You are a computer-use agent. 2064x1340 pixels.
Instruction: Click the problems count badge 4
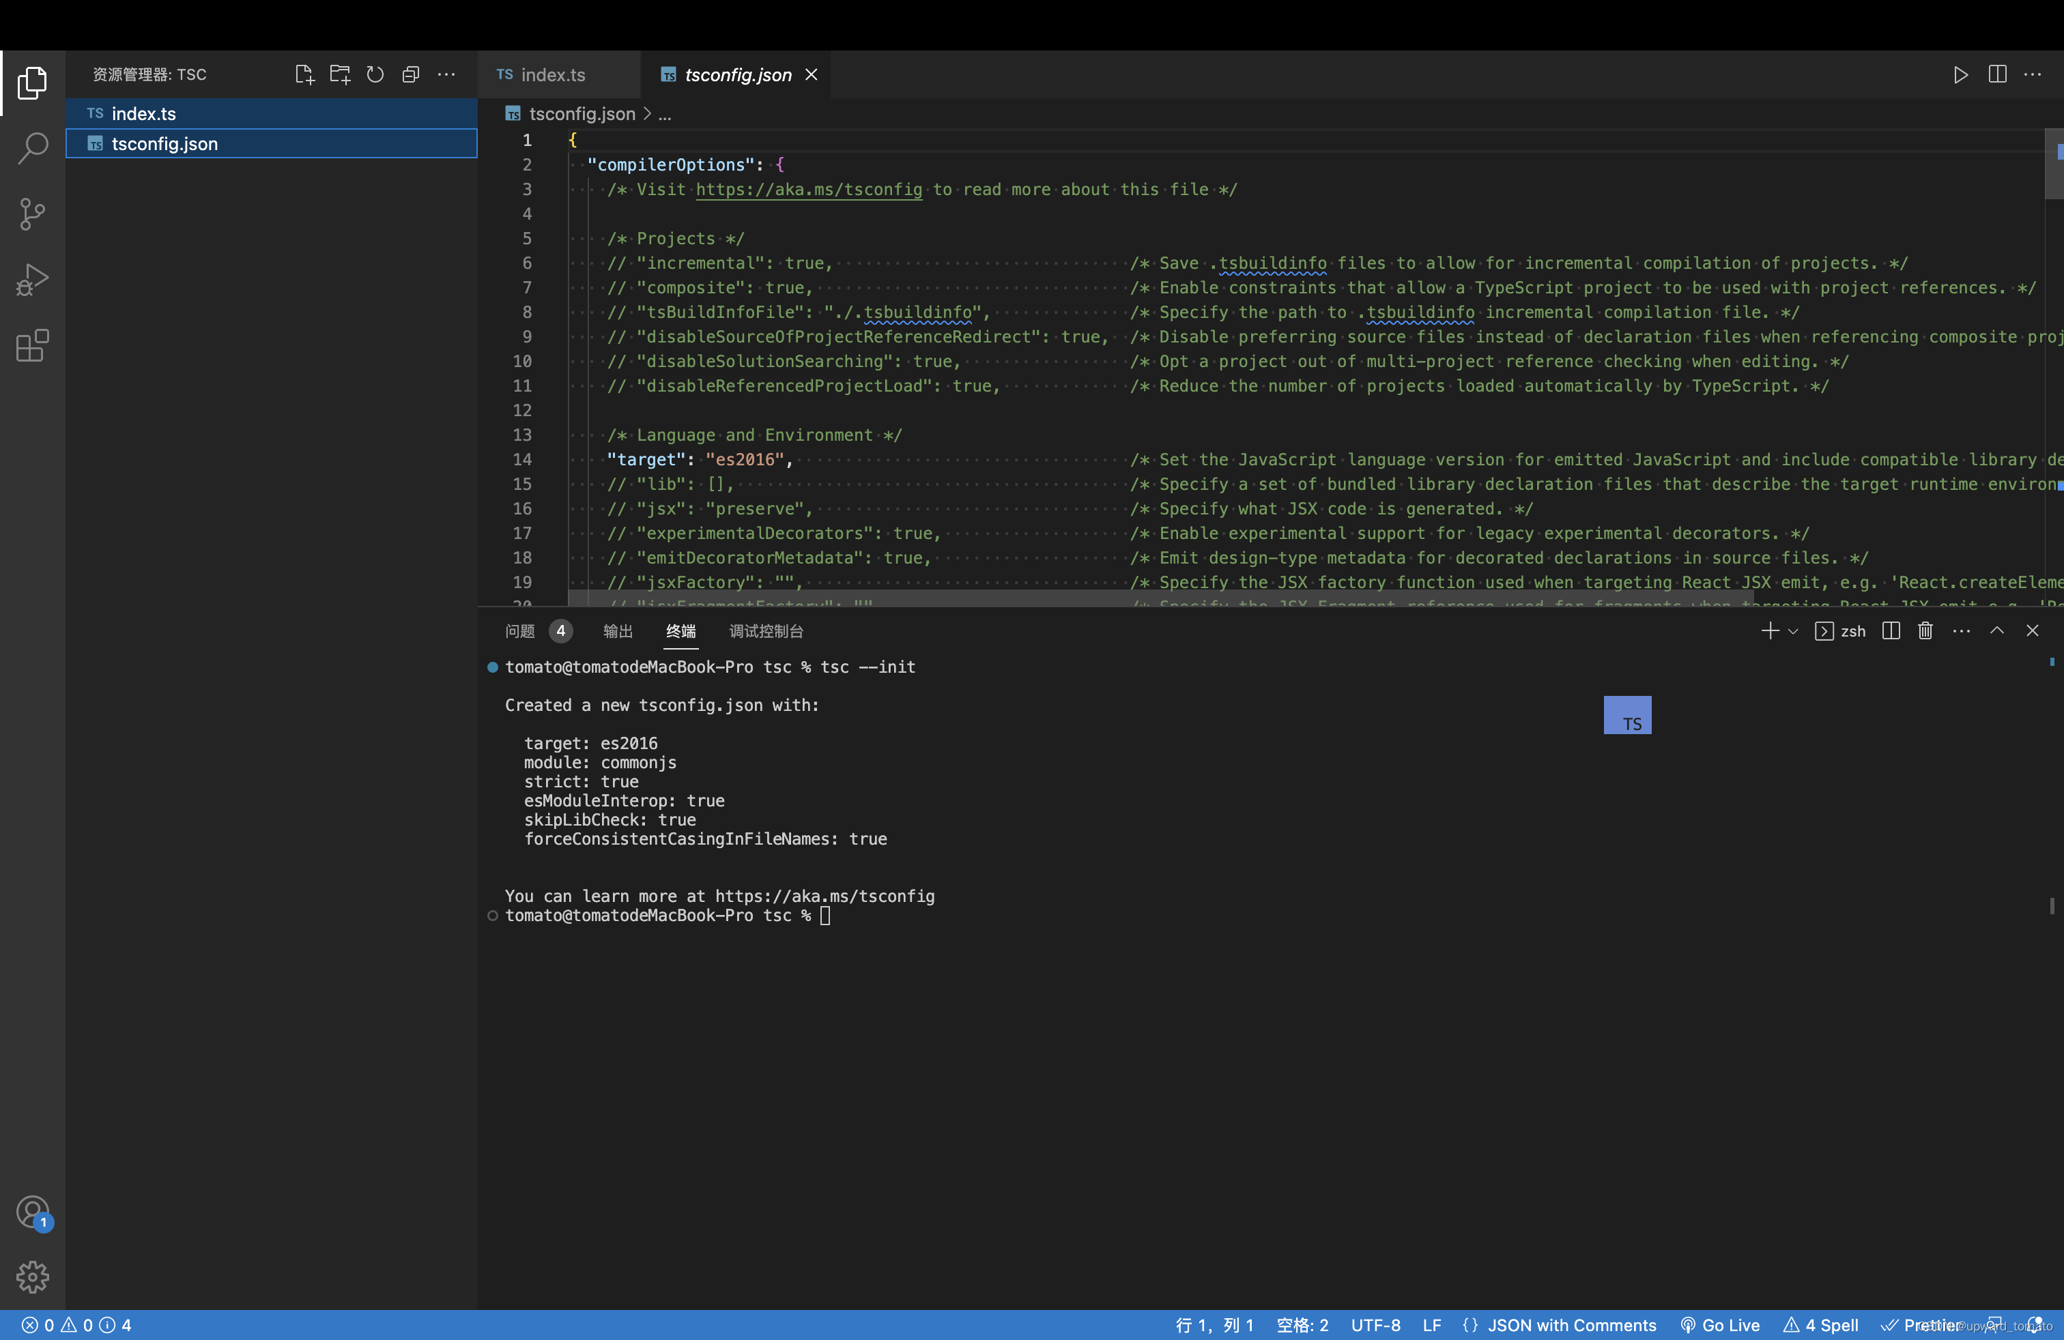(560, 631)
